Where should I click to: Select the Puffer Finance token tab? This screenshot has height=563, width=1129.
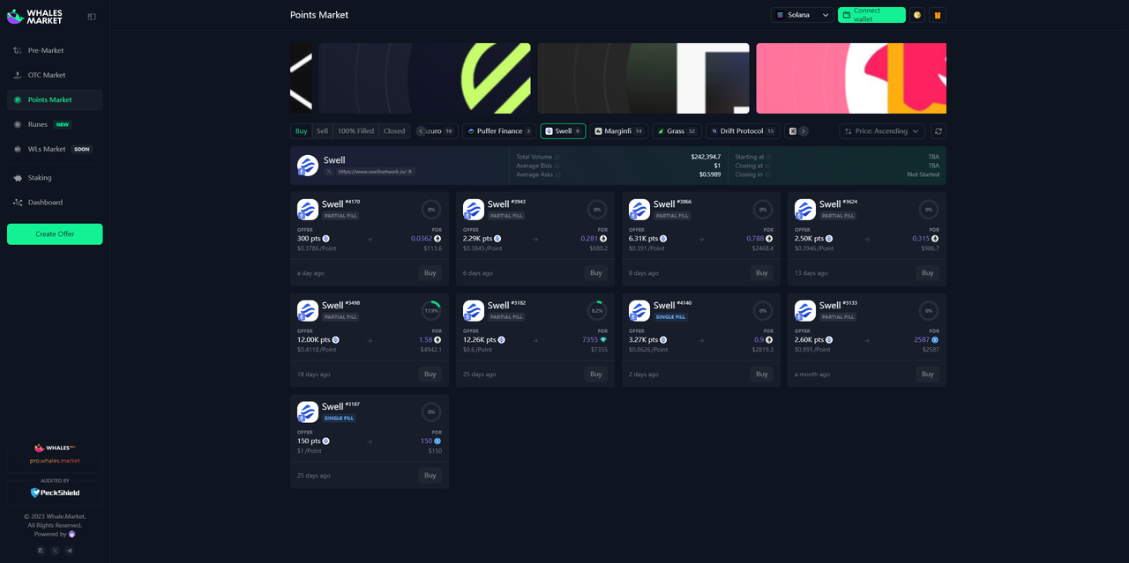(499, 131)
